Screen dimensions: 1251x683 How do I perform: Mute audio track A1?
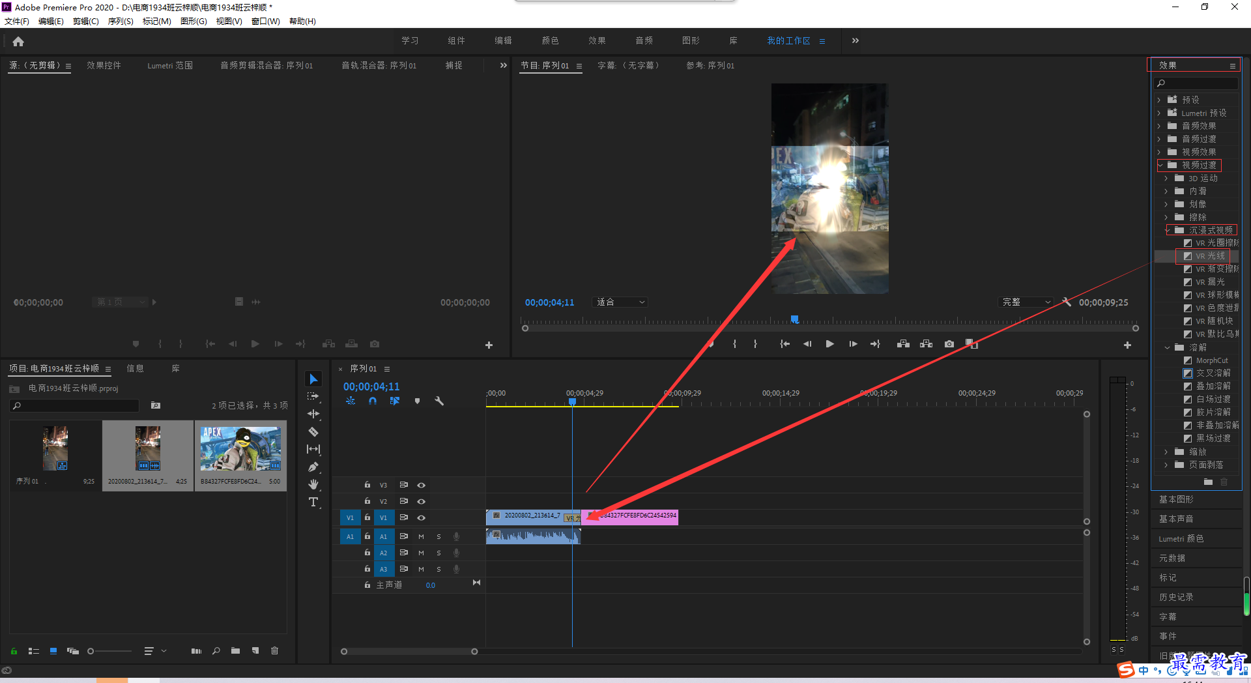click(421, 536)
